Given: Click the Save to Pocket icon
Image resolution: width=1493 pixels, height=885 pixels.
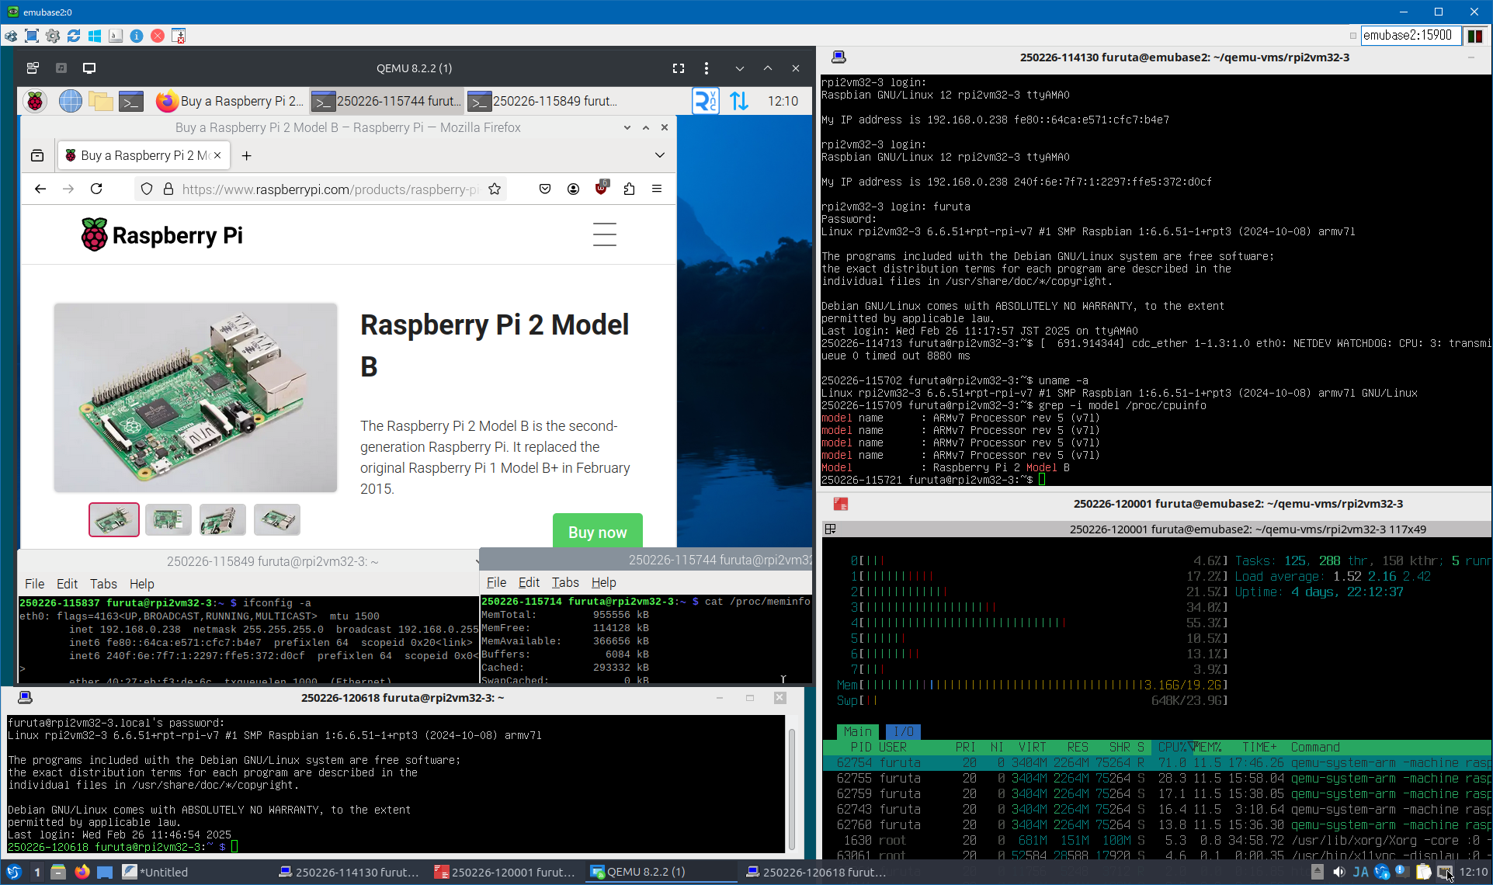Looking at the screenshot, I should (x=545, y=189).
